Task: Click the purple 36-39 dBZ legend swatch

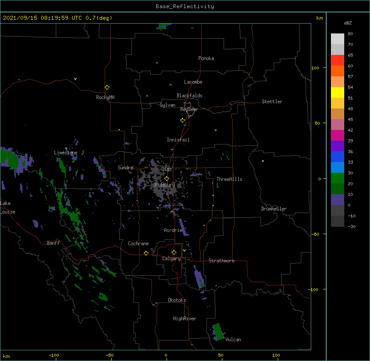Action: click(337, 146)
